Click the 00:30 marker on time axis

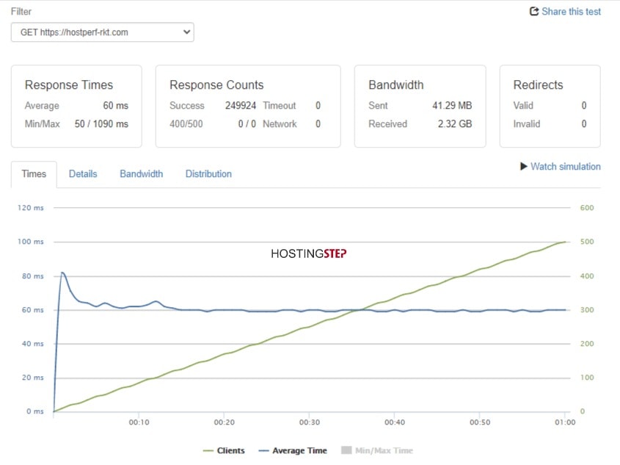(309, 422)
